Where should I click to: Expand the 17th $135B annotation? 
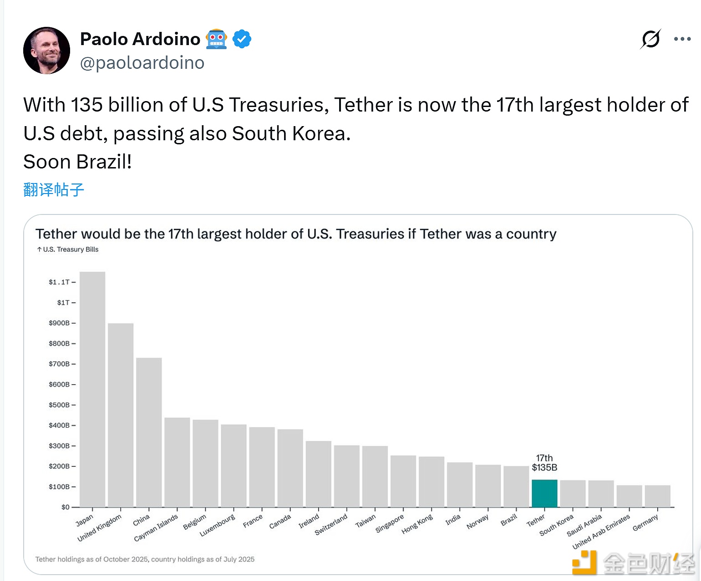(x=545, y=463)
